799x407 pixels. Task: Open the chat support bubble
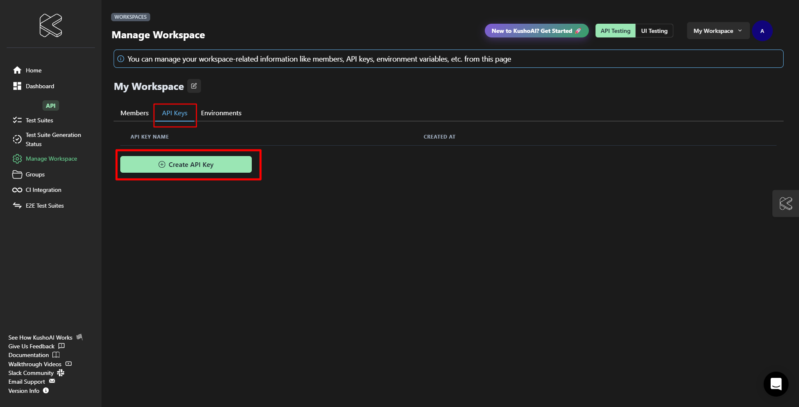click(x=776, y=384)
